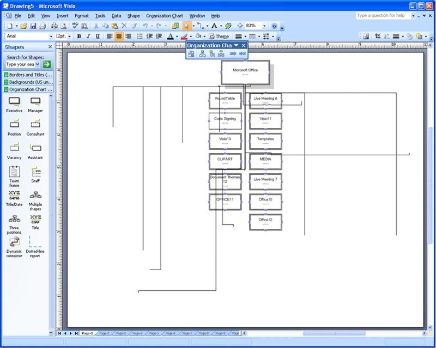This screenshot has height=348, width=436.
Task: Click Move Left in Organization Chart toolbar
Action: (x=233, y=54)
